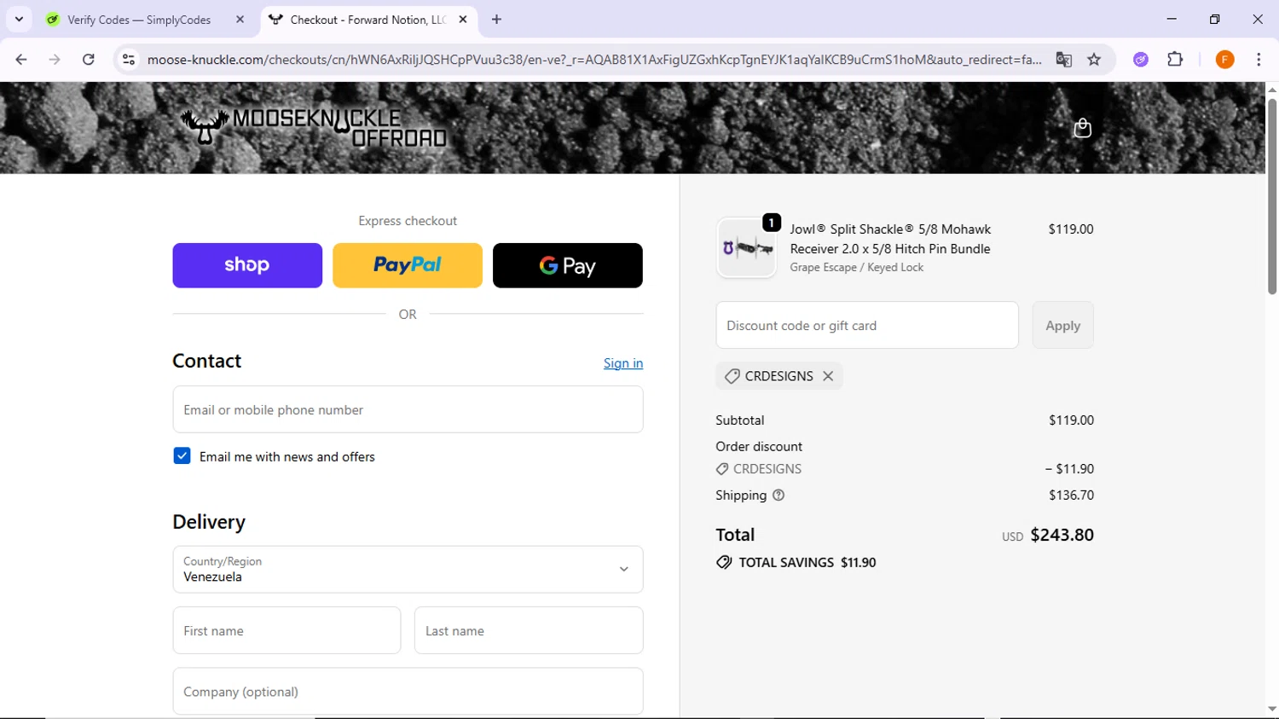The image size is (1279, 719).
Task: Click Apply discount code button
Action: pyautogui.click(x=1062, y=325)
